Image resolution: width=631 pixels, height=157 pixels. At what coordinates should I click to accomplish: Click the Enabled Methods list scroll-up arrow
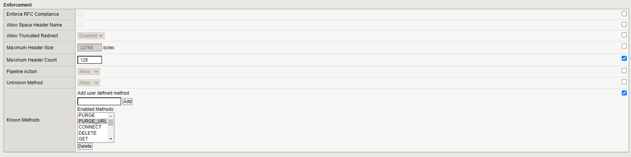coord(111,116)
